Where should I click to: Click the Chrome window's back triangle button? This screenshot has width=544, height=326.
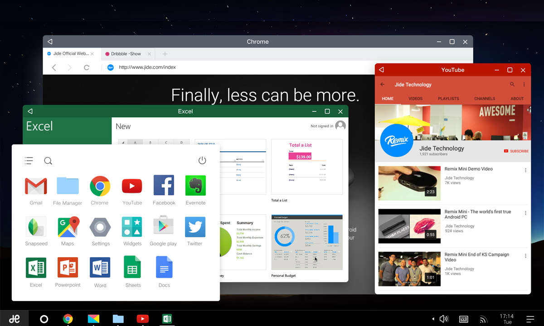[50, 42]
